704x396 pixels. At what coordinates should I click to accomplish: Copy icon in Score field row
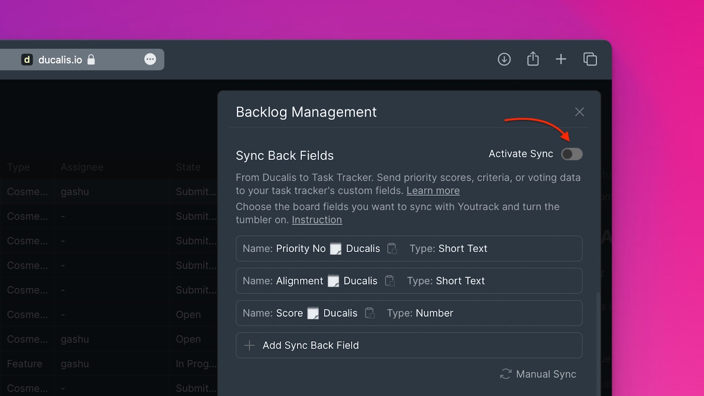(x=370, y=313)
